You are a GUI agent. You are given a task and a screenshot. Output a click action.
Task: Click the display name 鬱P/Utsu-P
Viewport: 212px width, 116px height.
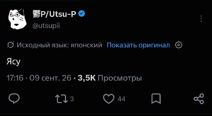click(54, 14)
